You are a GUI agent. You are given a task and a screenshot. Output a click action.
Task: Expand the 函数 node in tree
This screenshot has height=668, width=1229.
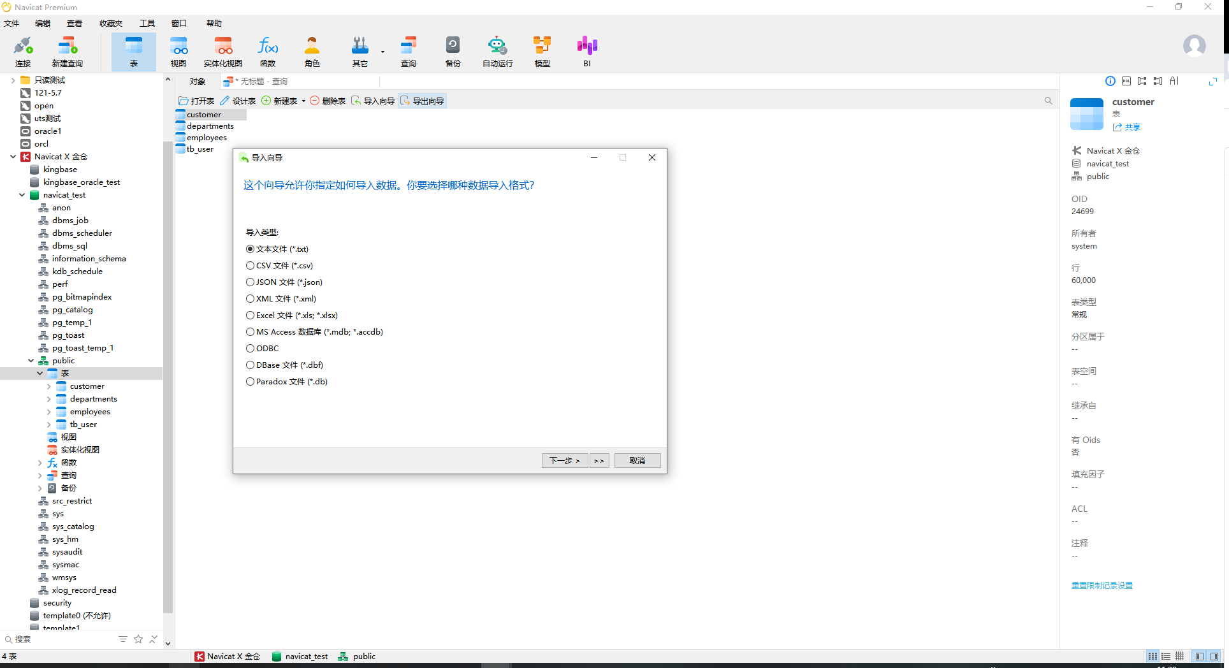coord(40,463)
